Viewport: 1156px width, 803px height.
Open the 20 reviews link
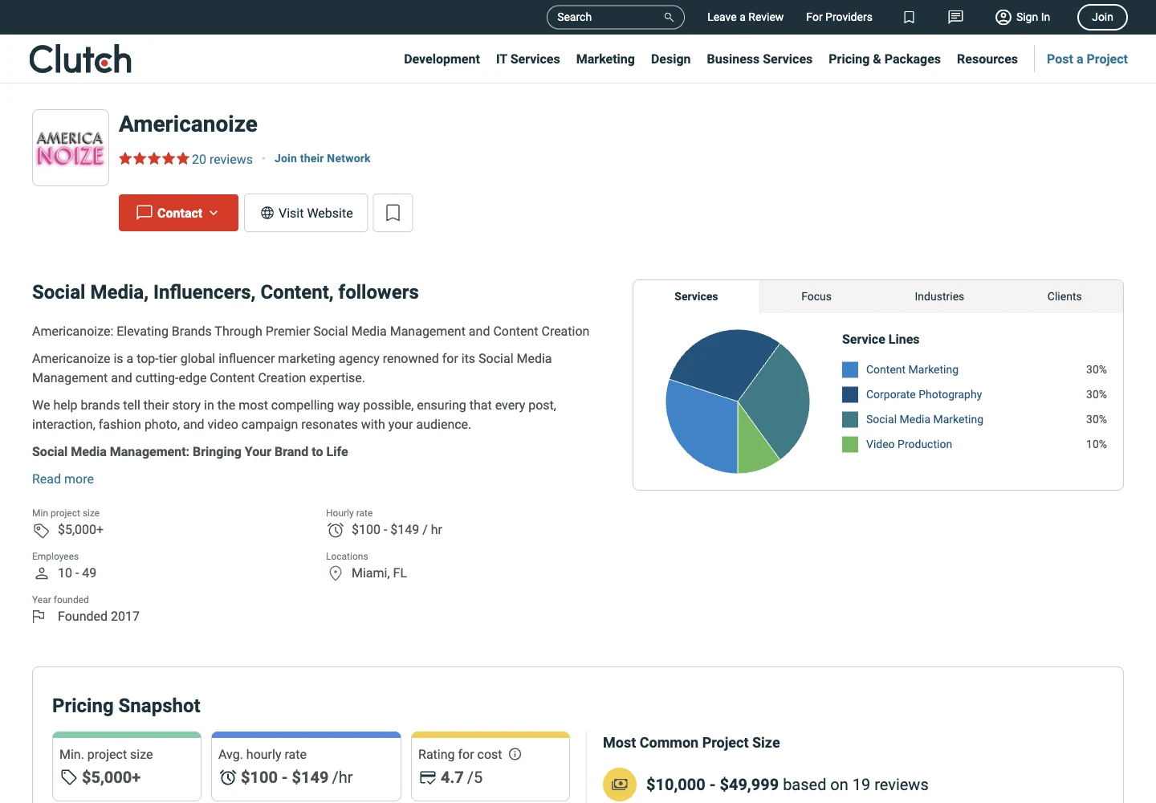pyautogui.click(x=222, y=159)
